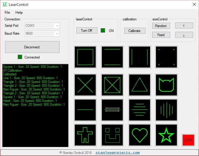Click the Baud Rate label
This screenshot has height=156, width=199.
[x=12, y=33]
